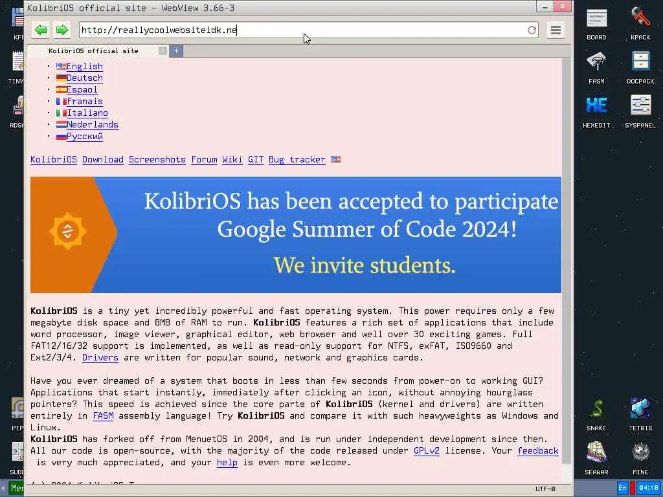Screen dimensions: 663x497
Task: Click the US flag icon after Bug tracker
Action: click(336, 160)
